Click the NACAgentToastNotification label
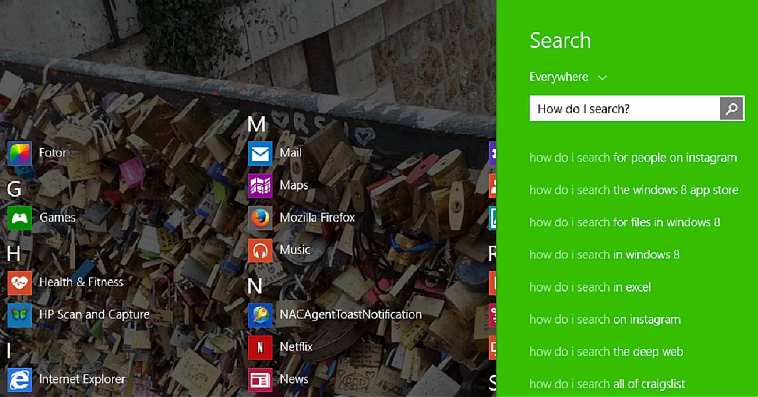Viewport: 758px width, 397px height. coord(351,314)
